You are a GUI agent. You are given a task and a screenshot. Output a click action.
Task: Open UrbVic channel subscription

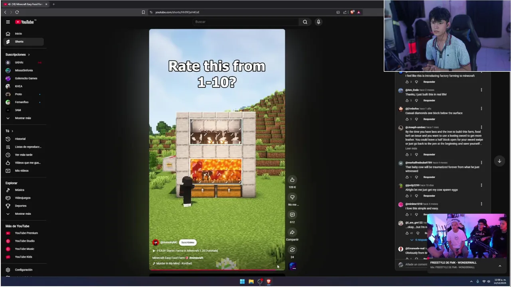(x=24, y=63)
